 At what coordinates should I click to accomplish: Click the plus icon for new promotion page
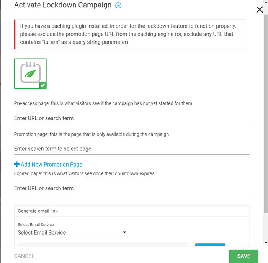[16, 164]
